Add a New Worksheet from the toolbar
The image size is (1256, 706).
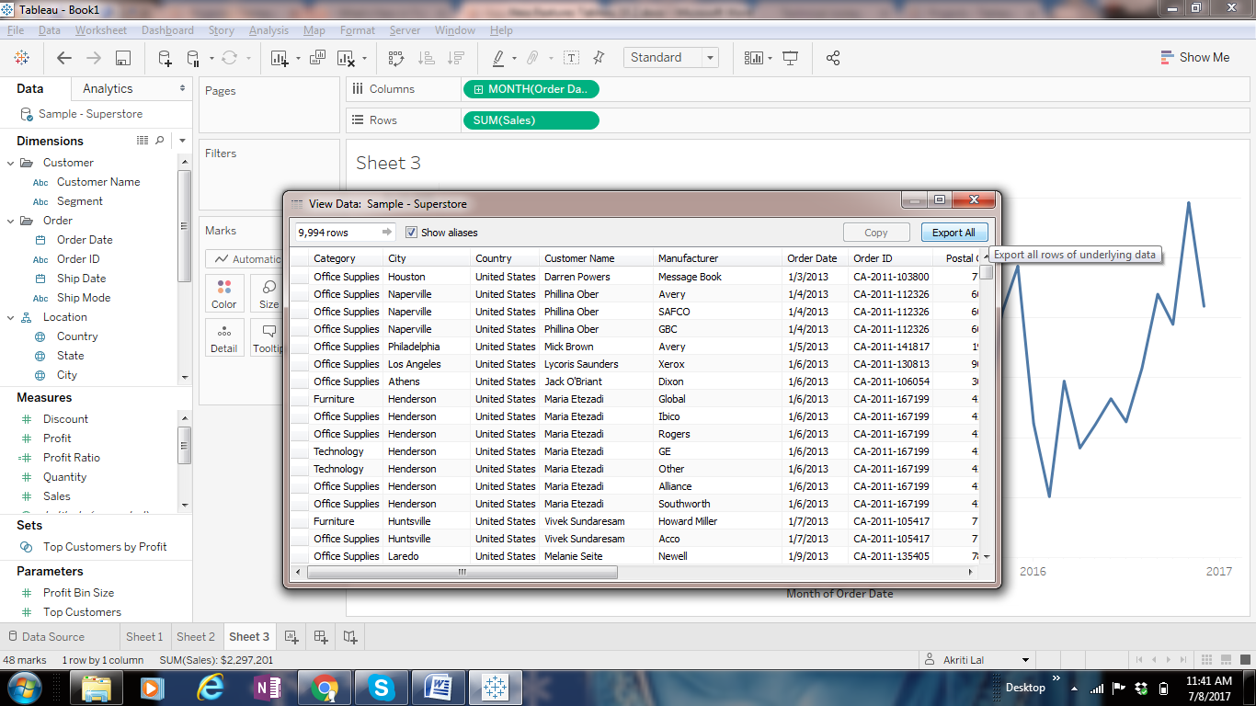[281, 58]
